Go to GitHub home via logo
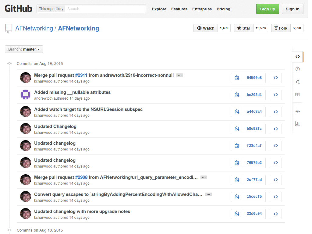Image resolution: width=312 pixels, height=234 pixels. click(18, 9)
